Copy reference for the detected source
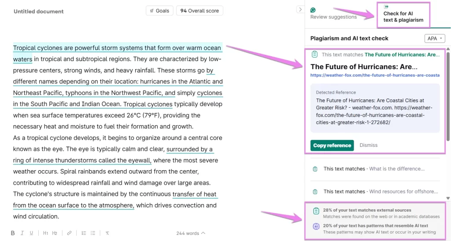The height and width of the screenshot is (241, 451). pyautogui.click(x=332, y=145)
